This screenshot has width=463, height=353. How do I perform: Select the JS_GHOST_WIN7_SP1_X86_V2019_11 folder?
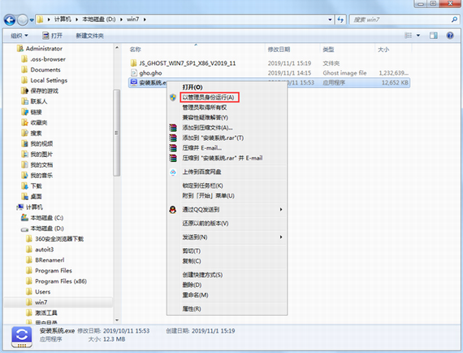[x=187, y=63]
